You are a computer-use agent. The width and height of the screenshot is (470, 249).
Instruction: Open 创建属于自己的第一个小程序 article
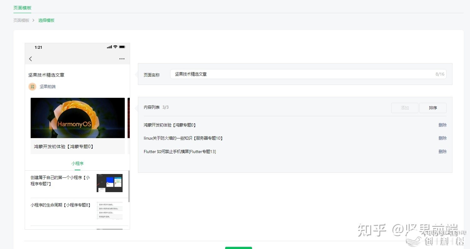pos(60,181)
